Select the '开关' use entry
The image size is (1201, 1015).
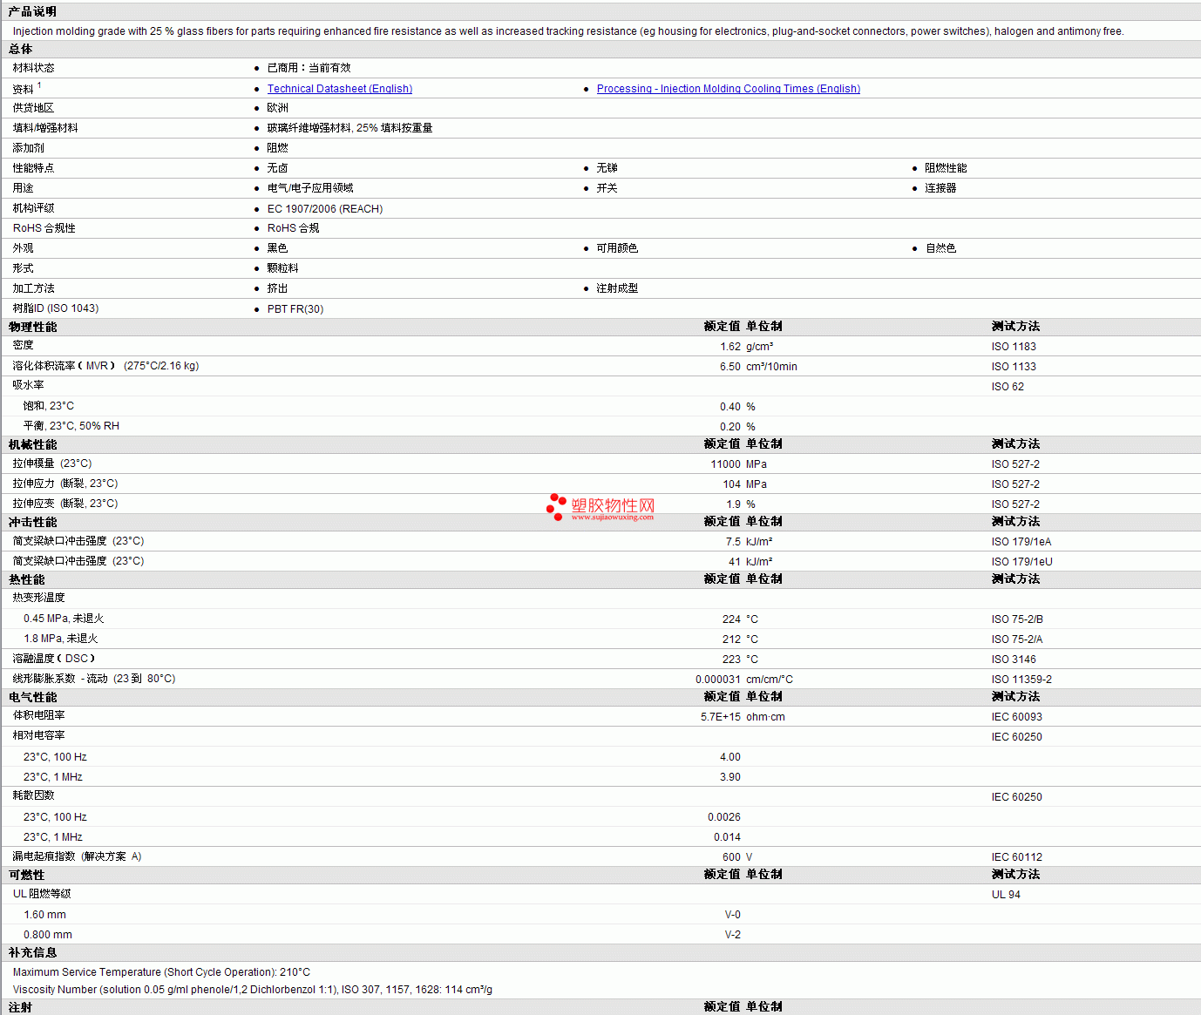coord(607,188)
